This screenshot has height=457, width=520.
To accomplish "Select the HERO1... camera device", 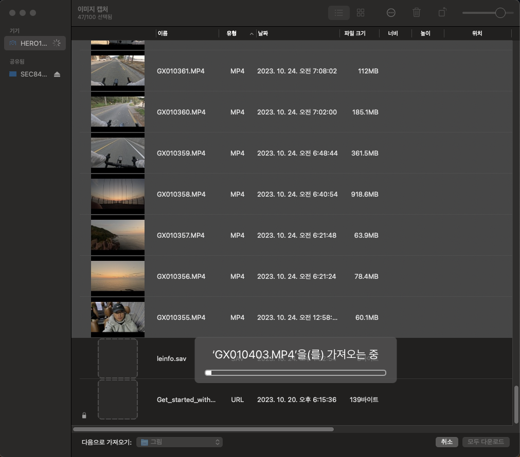I will click(x=35, y=43).
